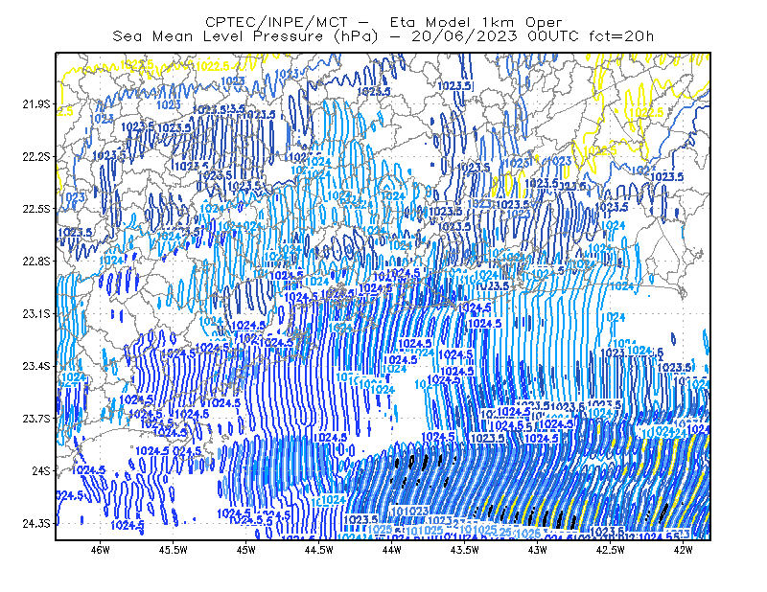Click the 42.5W longitude axis label
This screenshot has height=592, width=767.
611,550
